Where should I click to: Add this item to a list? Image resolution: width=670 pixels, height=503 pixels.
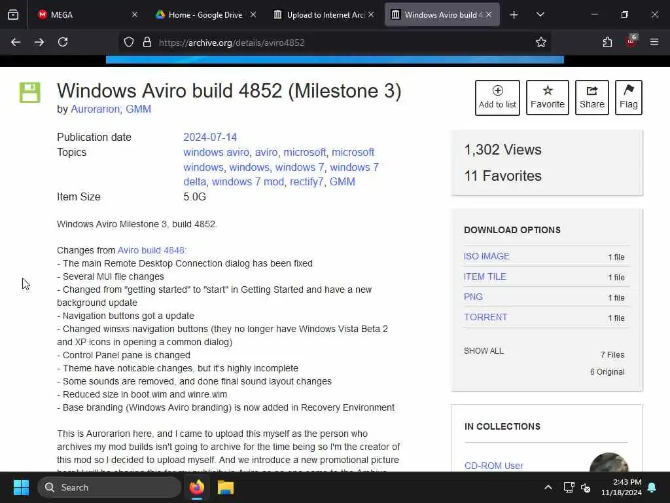[x=497, y=98]
